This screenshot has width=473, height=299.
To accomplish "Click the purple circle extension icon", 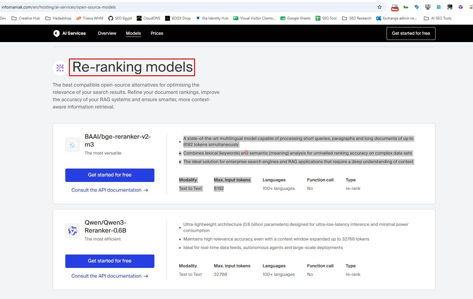I will 461,7.
